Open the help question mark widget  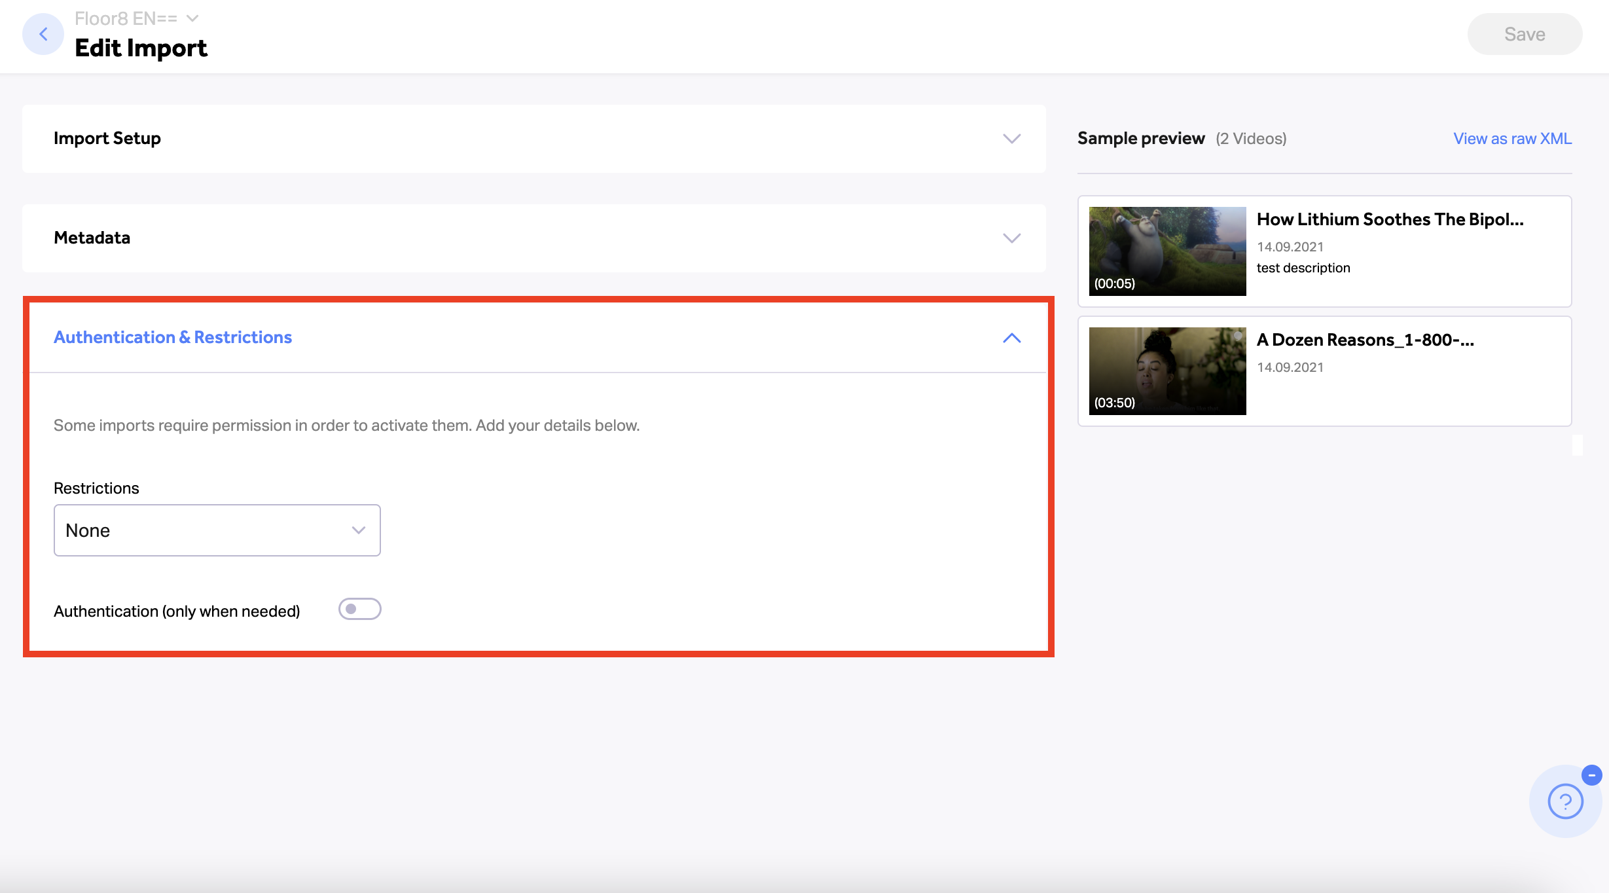pos(1565,801)
